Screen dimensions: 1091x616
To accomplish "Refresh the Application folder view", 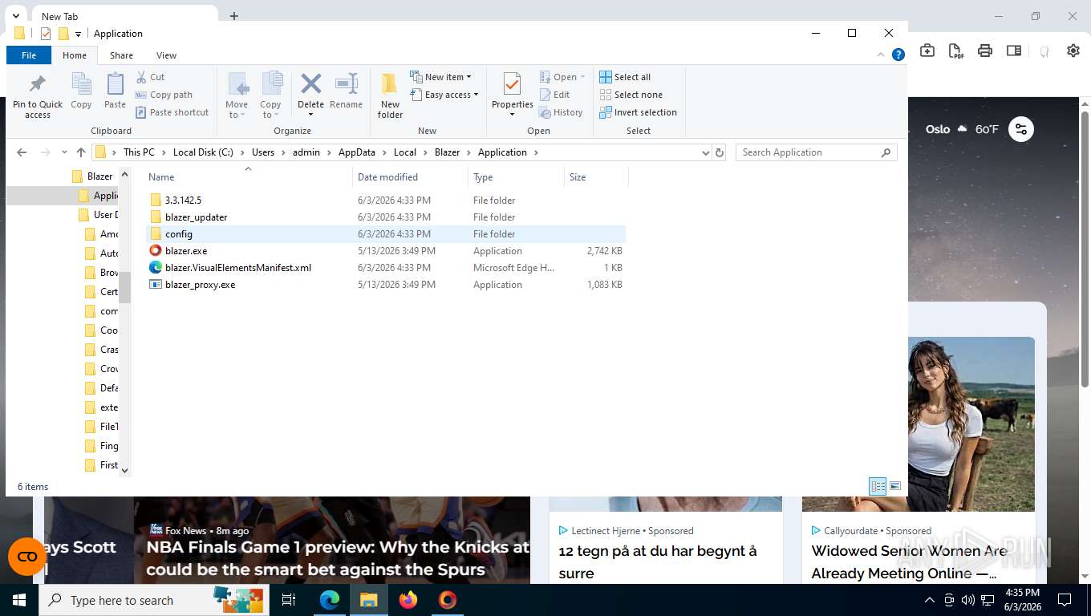I will (720, 152).
